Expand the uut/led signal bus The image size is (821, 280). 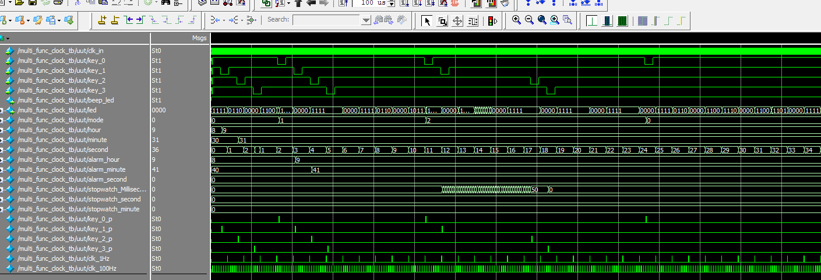[2, 110]
